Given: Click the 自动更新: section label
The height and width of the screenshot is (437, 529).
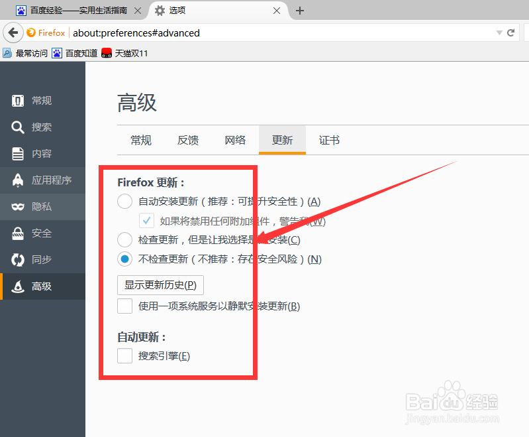Looking at the screenshot, I should [142, 337].
